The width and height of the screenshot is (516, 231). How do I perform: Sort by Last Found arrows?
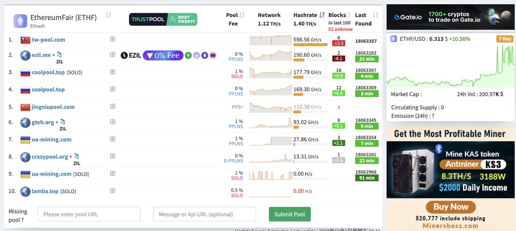point(375,15)
